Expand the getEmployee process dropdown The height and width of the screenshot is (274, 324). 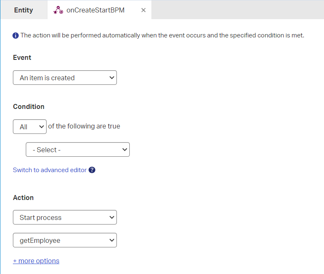tap(64, 240)
